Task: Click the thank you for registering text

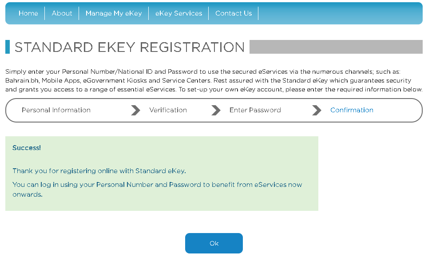Action: click(x=99, y=171)
